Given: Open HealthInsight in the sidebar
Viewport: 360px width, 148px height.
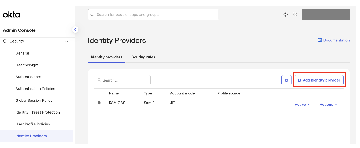Looking at the screenshot, I should 27,65.
